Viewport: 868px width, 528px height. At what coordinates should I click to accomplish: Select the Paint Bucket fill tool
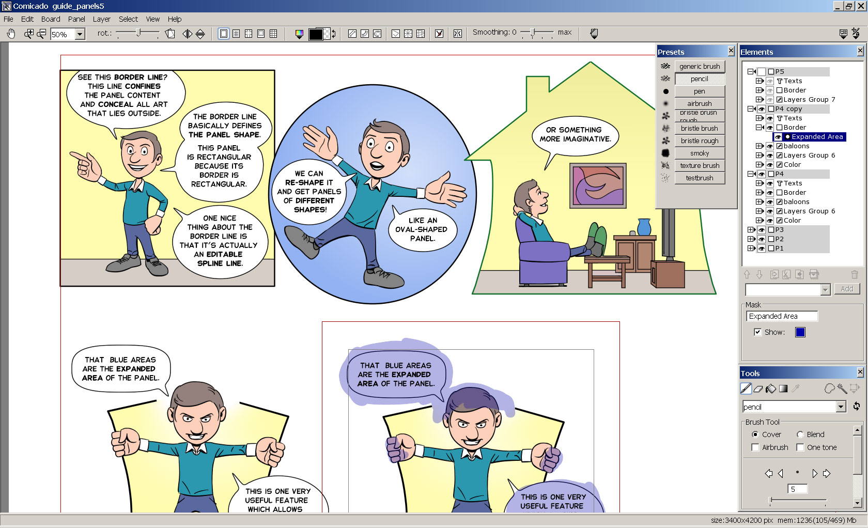pos(770,389)
